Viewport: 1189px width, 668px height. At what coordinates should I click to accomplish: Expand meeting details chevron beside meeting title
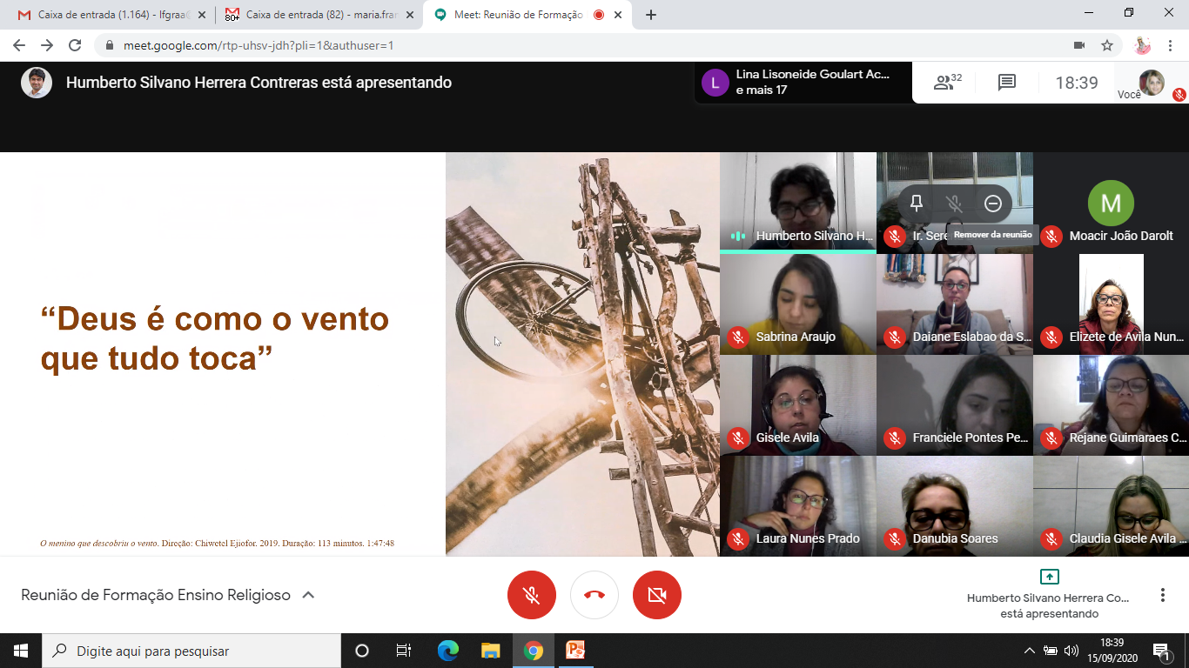tap(308, 595)
